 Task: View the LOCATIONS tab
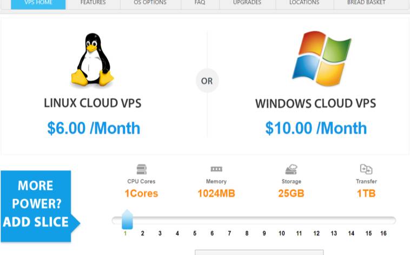tap(305, 4)
